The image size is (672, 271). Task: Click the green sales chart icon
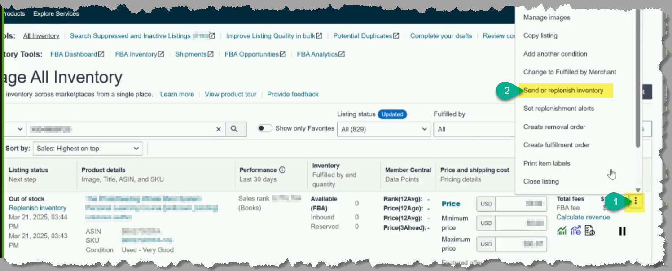coord(562,231)
